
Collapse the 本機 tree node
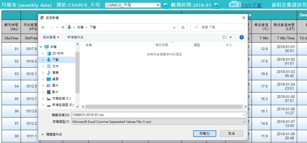coord(41,47)
